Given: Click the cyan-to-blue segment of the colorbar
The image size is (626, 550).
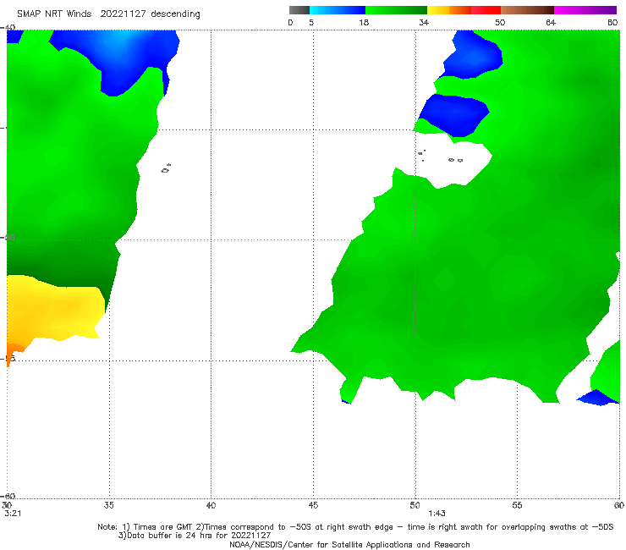Looking at the screenshot, I should coord(338,10).
